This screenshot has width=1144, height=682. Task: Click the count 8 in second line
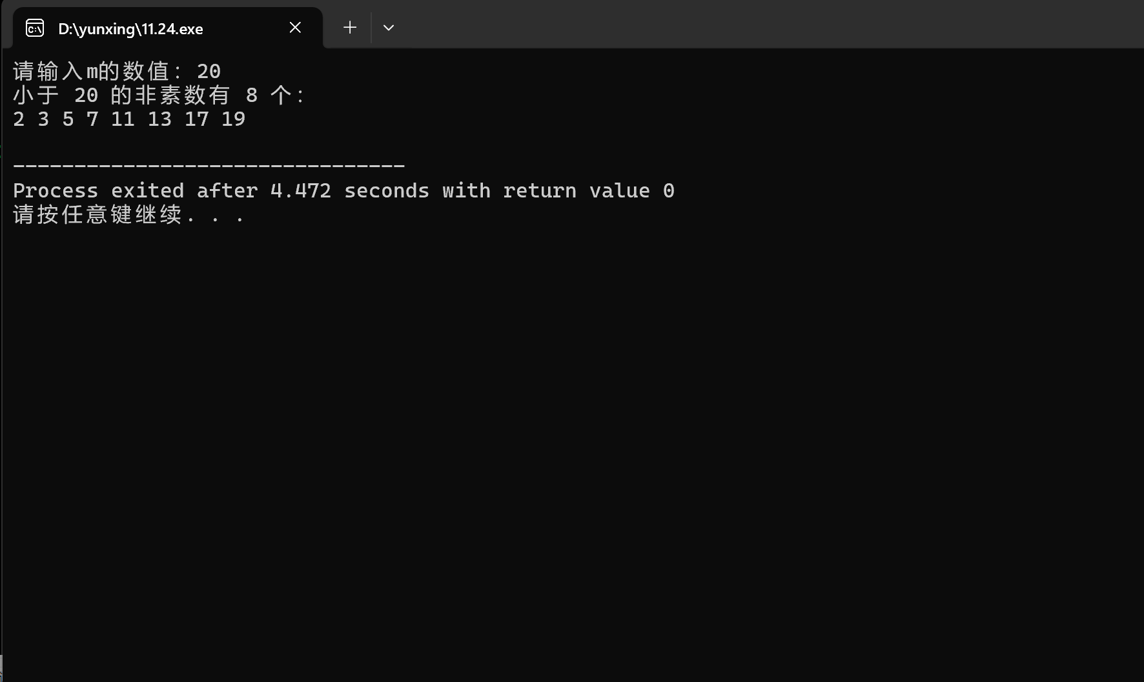coord(252,95)
